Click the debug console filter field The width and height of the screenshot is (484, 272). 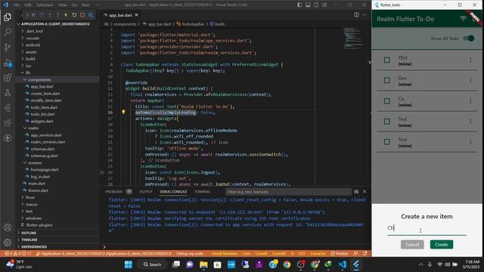(x=288, y=192)
